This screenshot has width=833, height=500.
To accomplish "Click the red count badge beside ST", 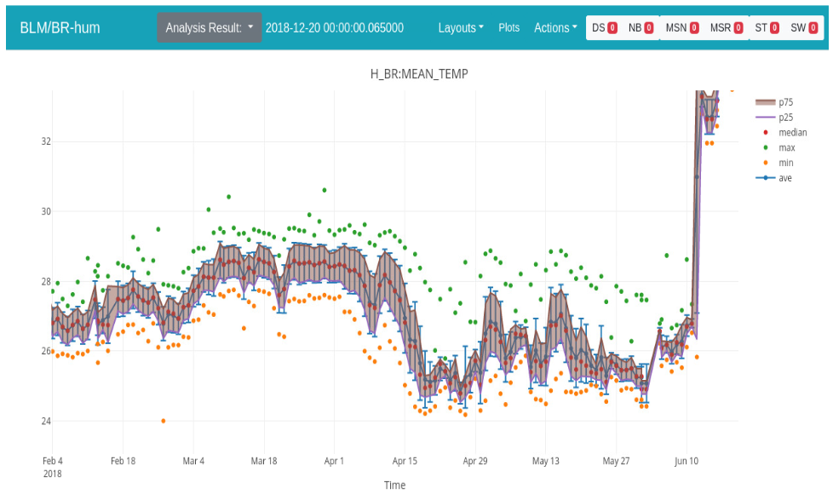I will (774, 28).
